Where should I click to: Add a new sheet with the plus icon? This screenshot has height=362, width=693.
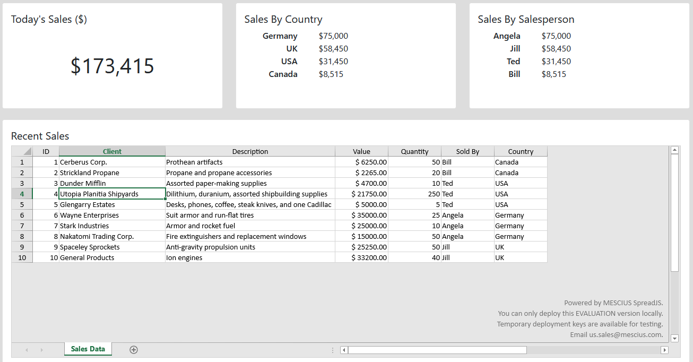click(x=133, y=349)
